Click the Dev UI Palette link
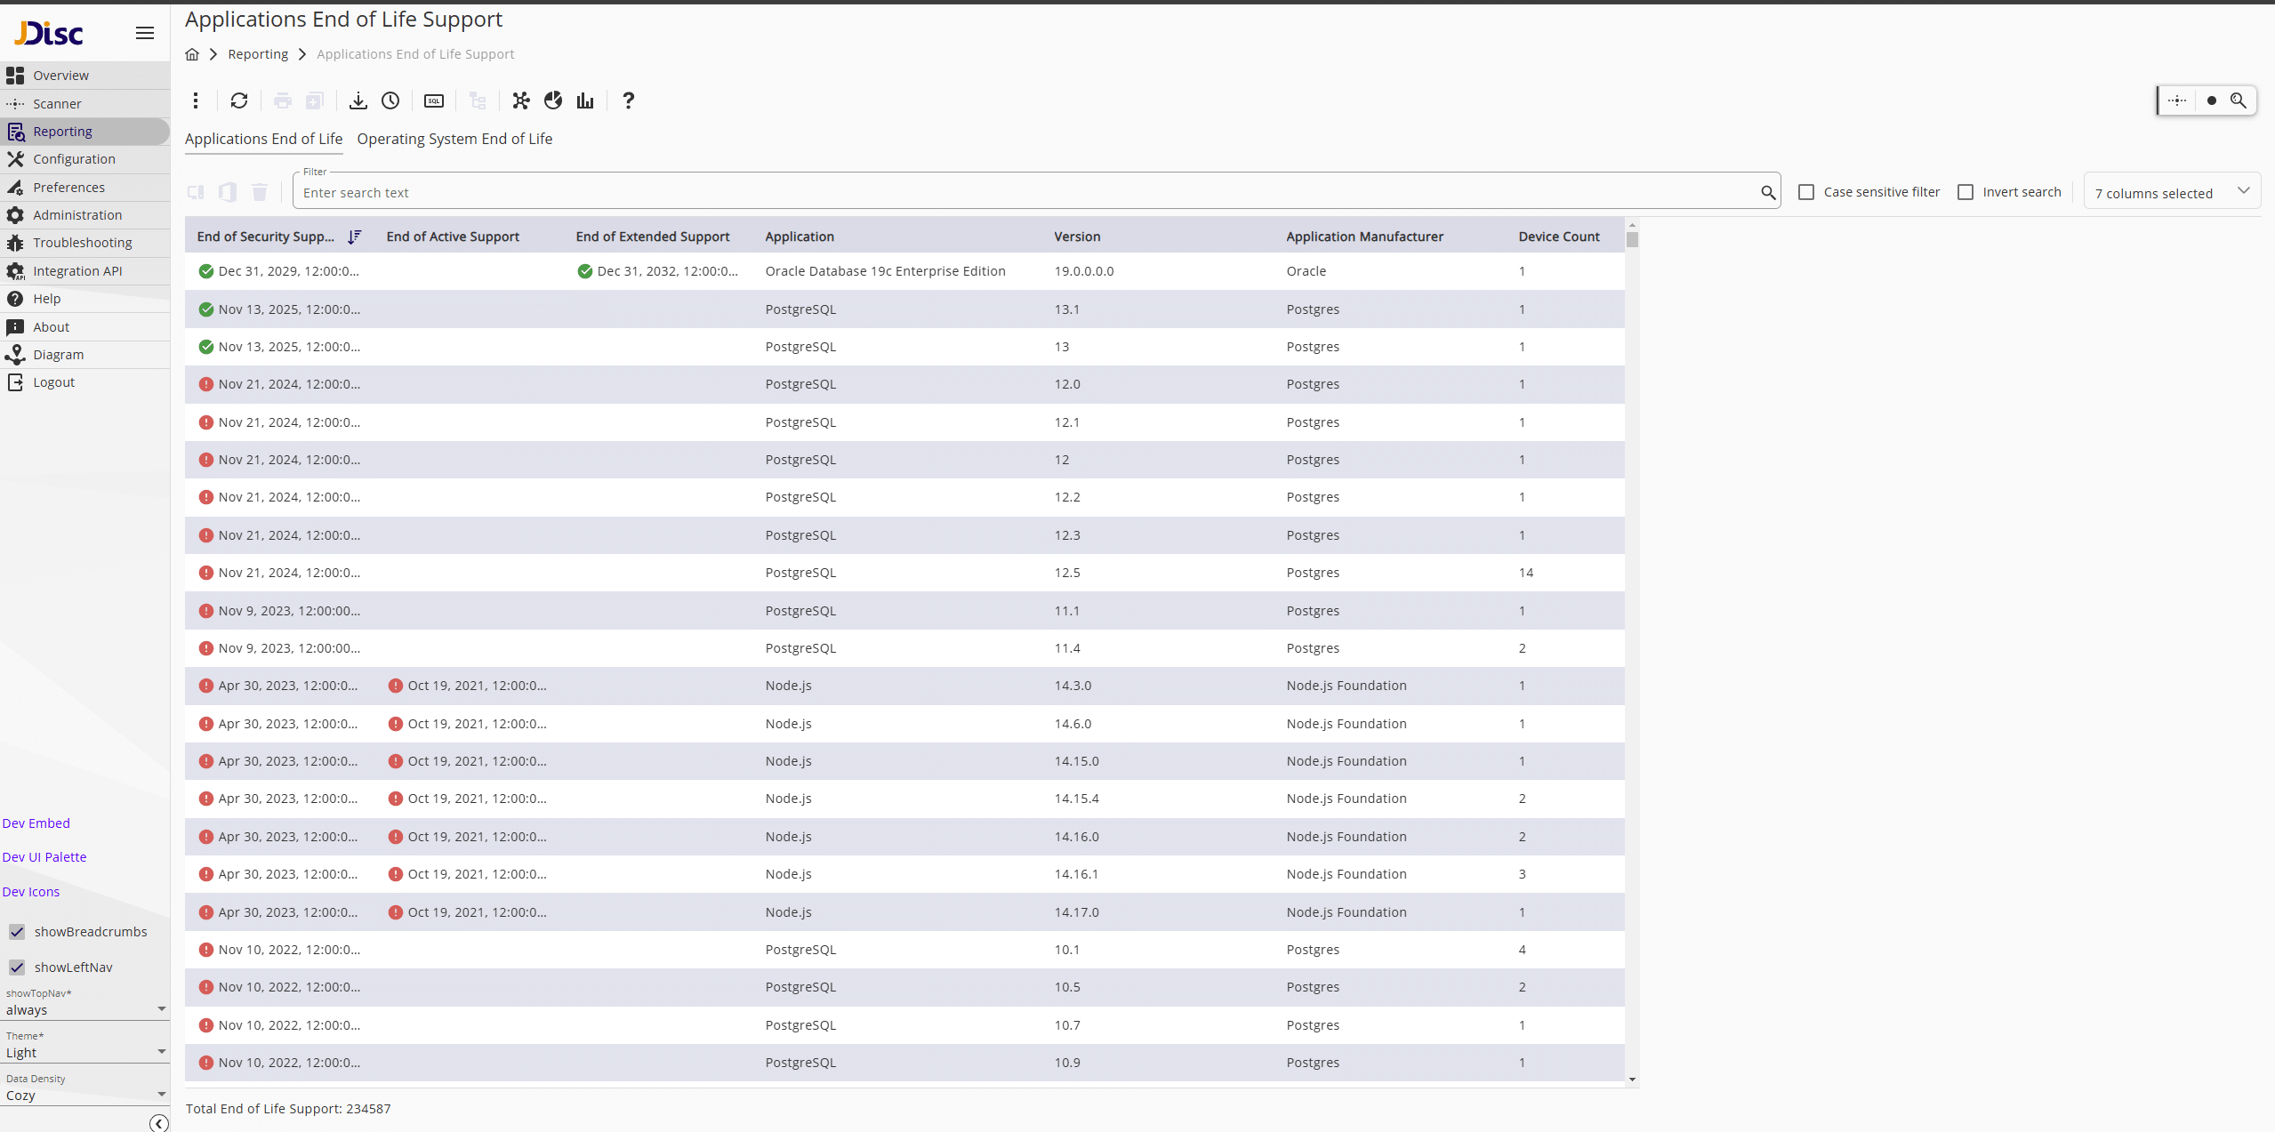Viewport: 2275px width, 1132px height. [x=44, y=857]
